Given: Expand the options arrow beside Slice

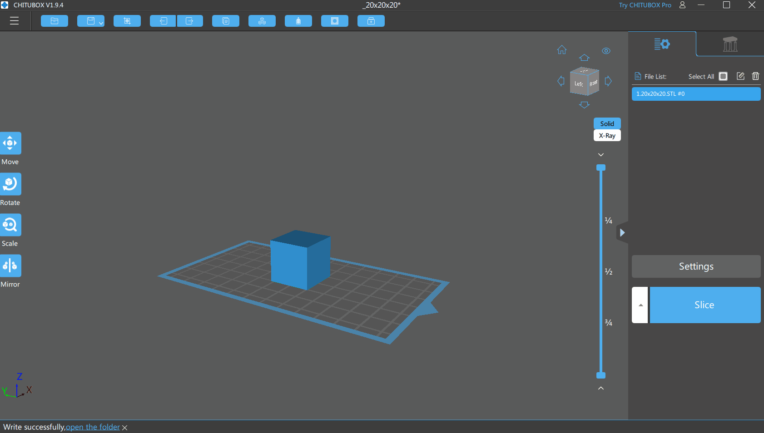Looking at the screenshot, I should tap(640, 305).
